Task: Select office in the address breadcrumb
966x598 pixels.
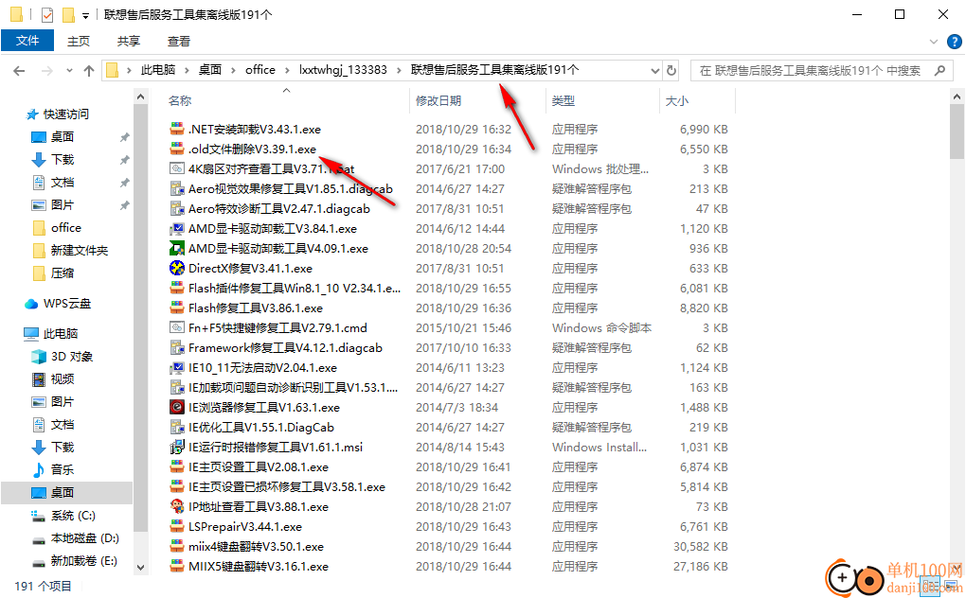Action: click(260, 70)
